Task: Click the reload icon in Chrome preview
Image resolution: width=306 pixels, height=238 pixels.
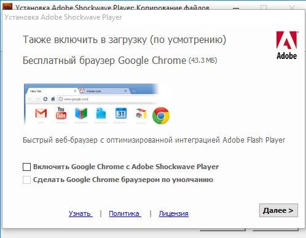Action: tap(45, 99)
